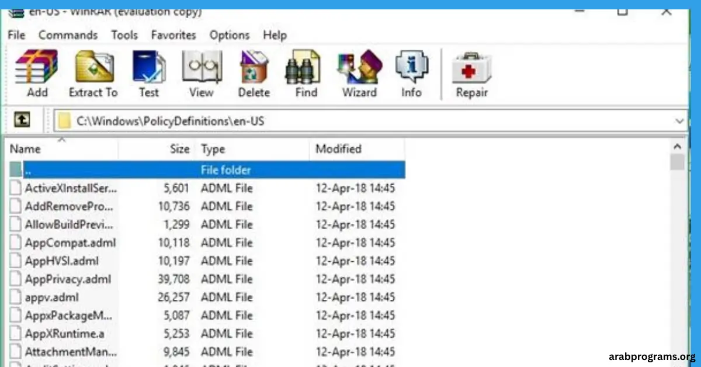Open the Favorites menu

coord(173,35)
